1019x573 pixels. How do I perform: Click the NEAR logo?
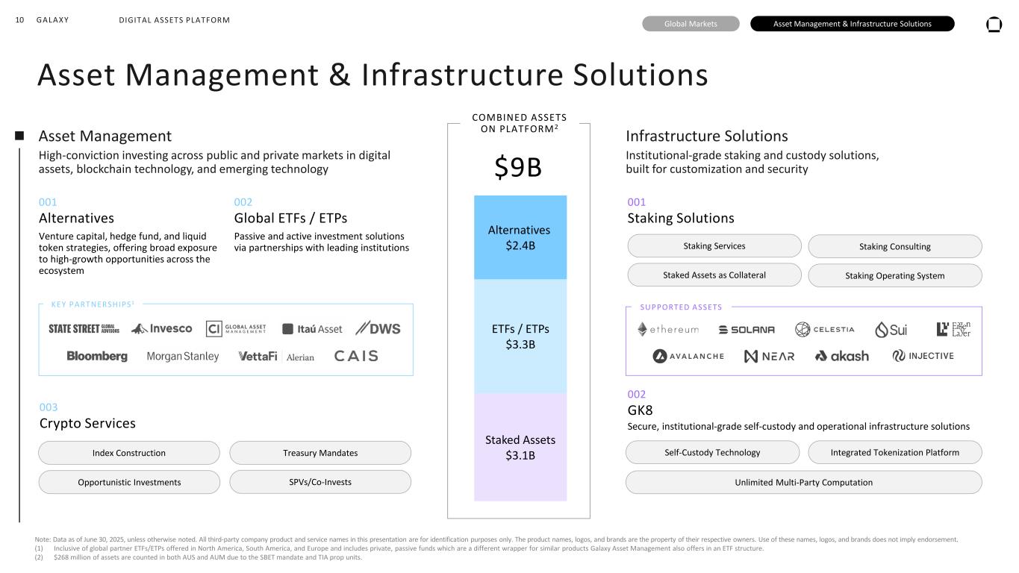click(x=769, y=357)
